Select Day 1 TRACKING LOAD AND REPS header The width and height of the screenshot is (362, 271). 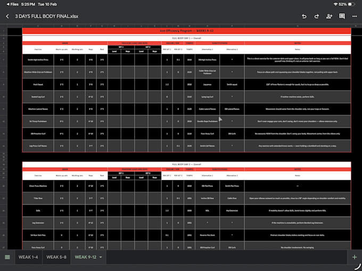click(x=134, y=43)
